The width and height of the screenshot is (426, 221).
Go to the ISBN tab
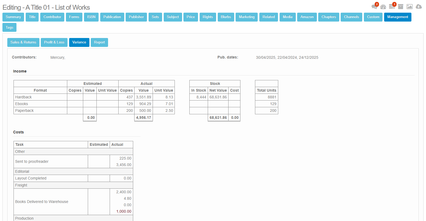coord(91,17)
